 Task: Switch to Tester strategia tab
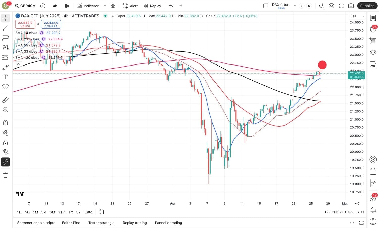tap(101, 223)
